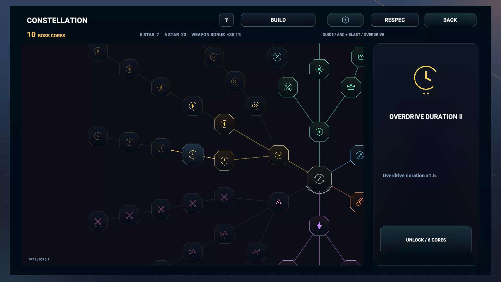
Task: Open the question mark help button
Action: [x=226, y=20]
